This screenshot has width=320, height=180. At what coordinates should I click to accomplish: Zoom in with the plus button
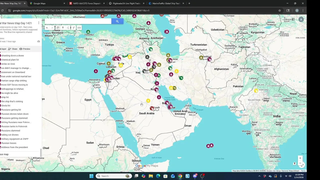[300, 158]
